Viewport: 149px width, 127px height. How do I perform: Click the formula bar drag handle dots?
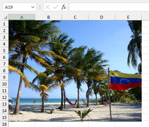coord(40,7)
